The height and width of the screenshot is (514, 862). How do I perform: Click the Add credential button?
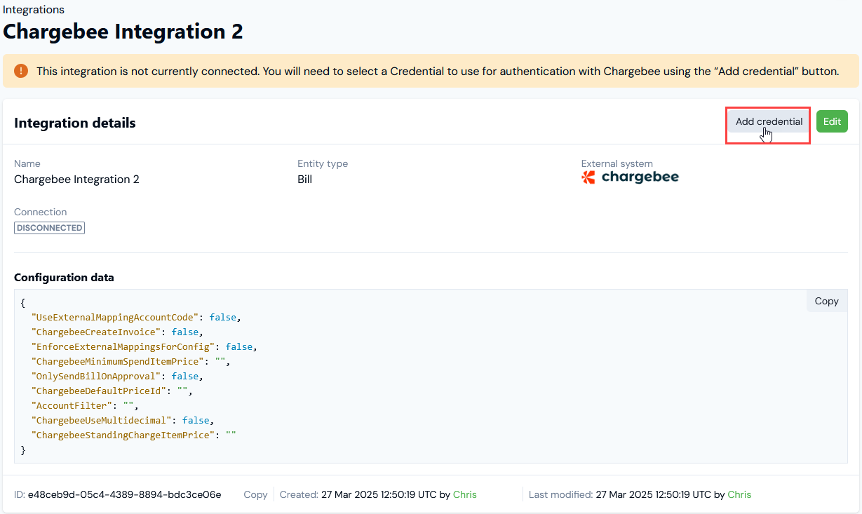point(769,121)
